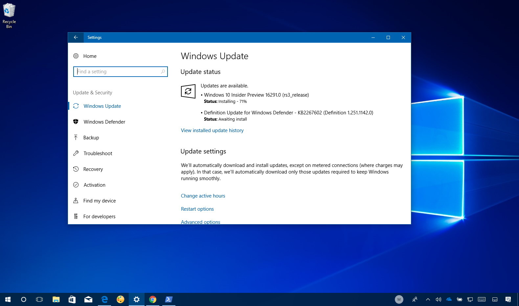Launch Google Chrome from taskbar
The height and width of the screenshot is (306, 519).
(153, 299)
